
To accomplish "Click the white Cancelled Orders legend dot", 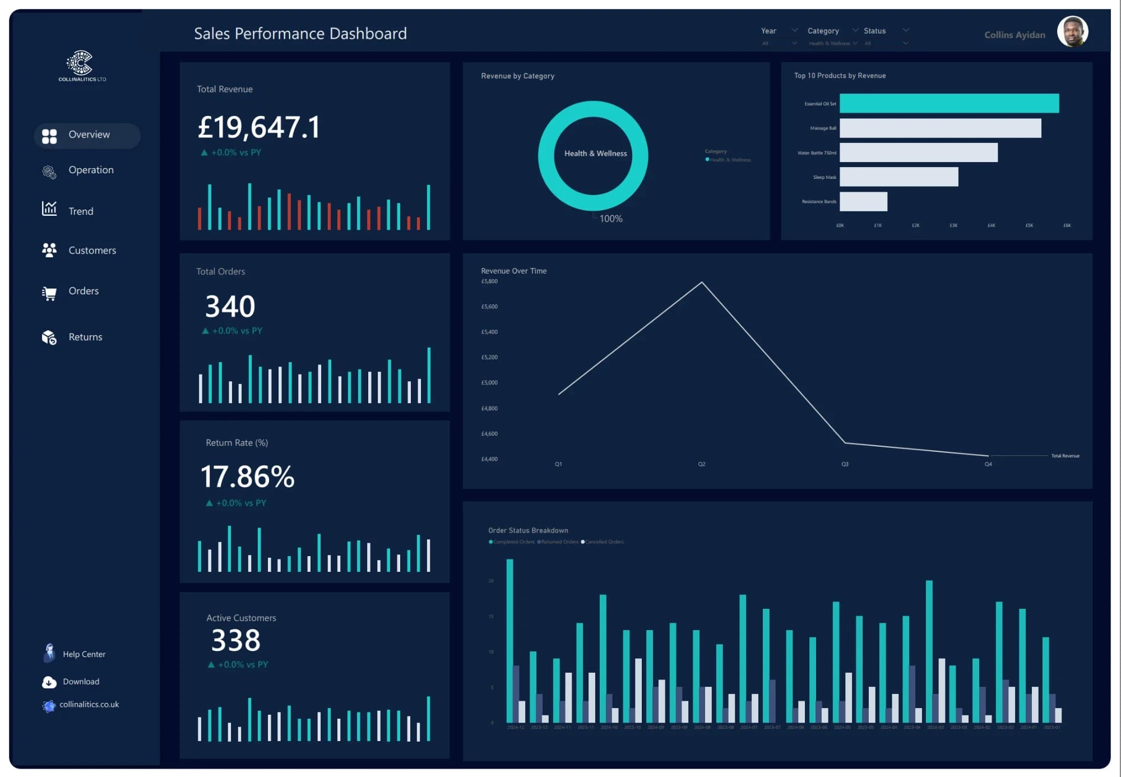I will [582, 542].
